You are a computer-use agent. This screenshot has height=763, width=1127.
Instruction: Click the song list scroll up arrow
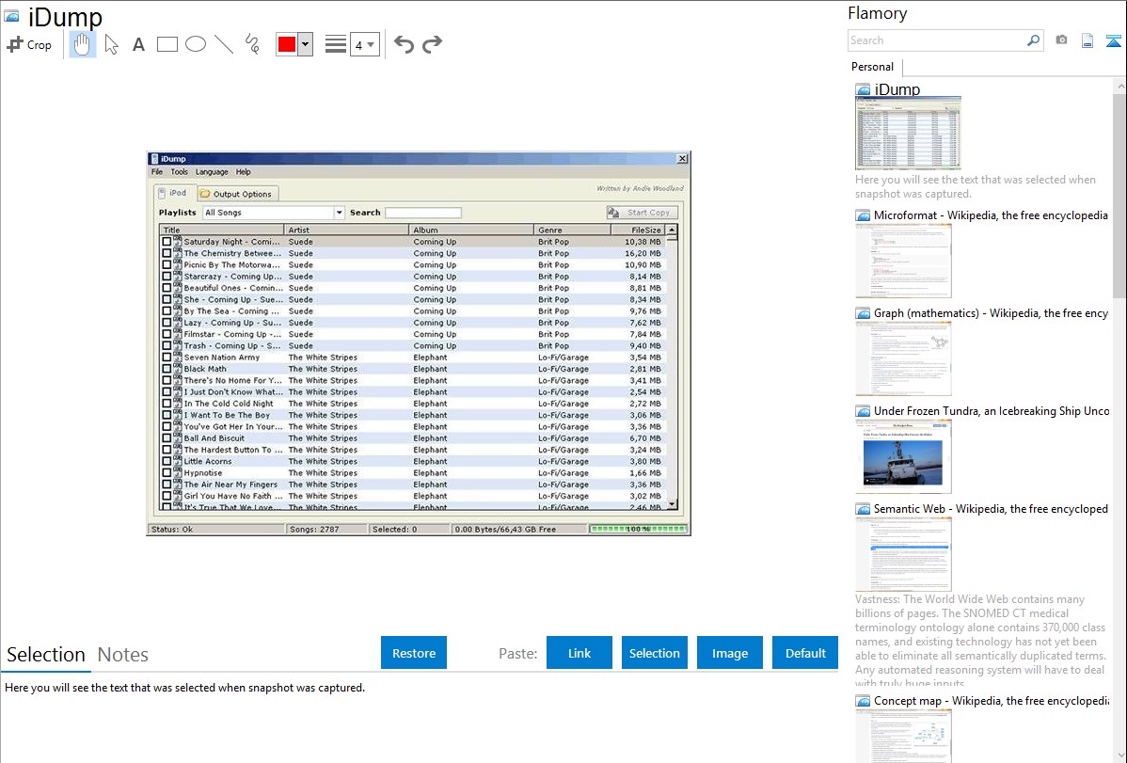[672, 230]
